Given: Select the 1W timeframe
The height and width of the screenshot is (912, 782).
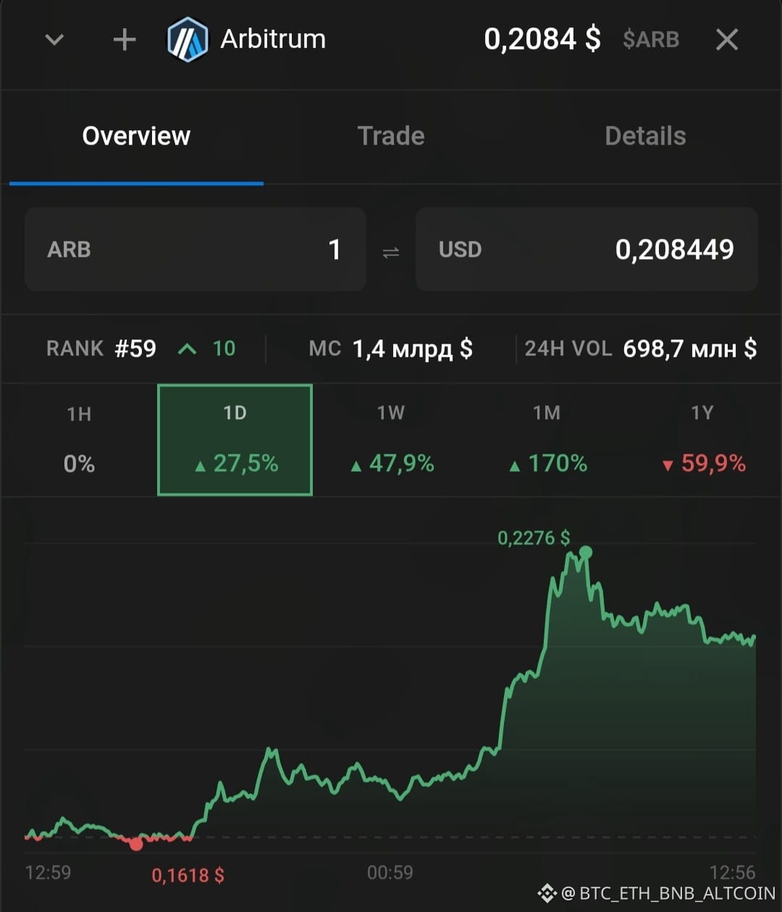Looking at the screenshot, I should coord(391,439).
